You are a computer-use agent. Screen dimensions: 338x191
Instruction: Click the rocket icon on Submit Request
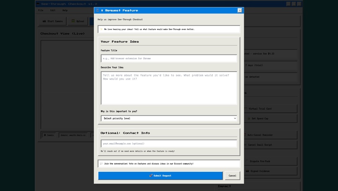151,176
